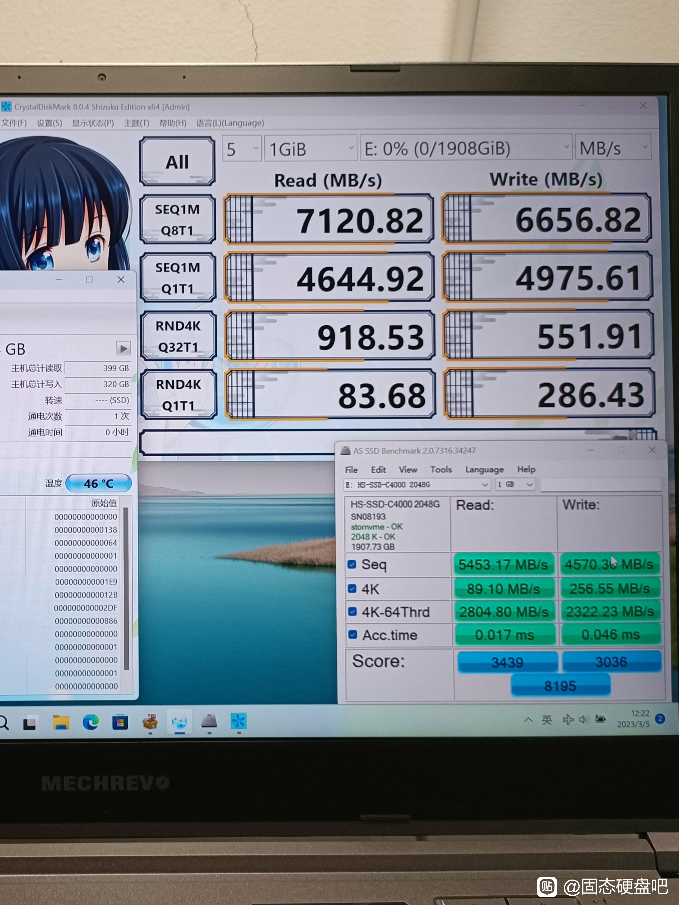Toggle the 4K checkbox in AS SSD
The image size is (679, 905).
[x=352, y=588]
